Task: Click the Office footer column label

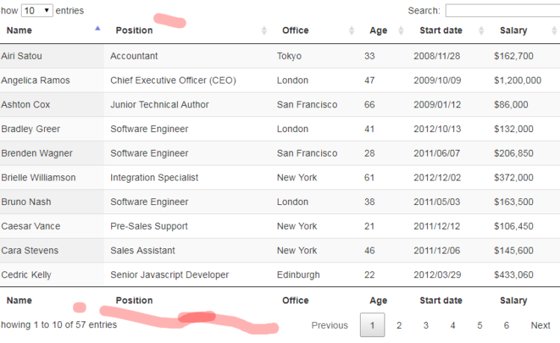Action: point(296,300)
